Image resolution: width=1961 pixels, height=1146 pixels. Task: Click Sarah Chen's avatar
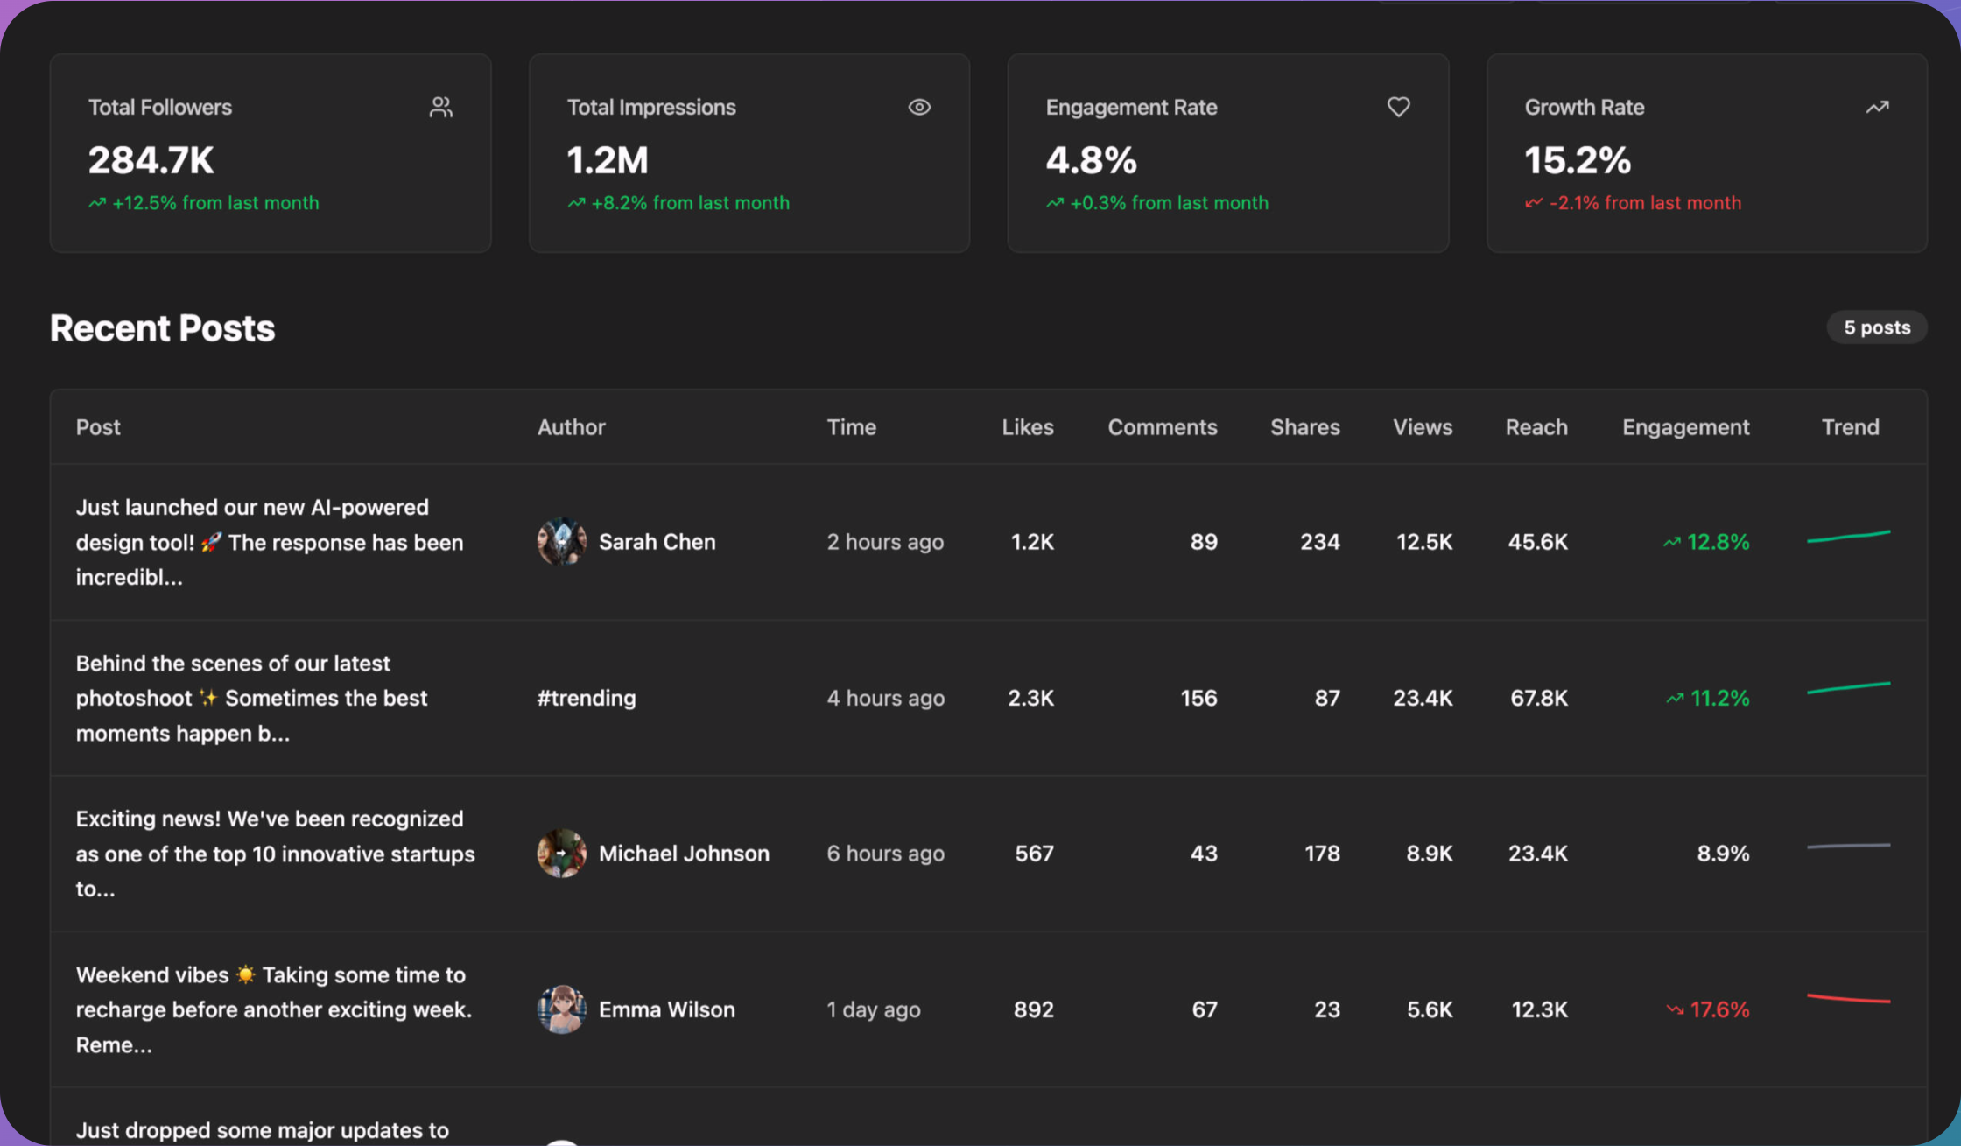(561, 541)
